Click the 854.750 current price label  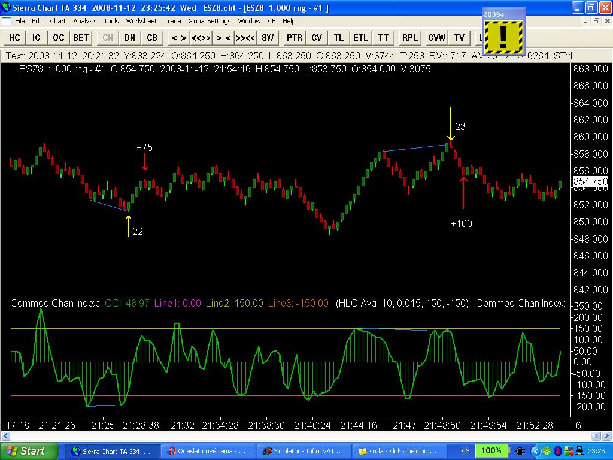pyautogui.click(x=590, y=182)
